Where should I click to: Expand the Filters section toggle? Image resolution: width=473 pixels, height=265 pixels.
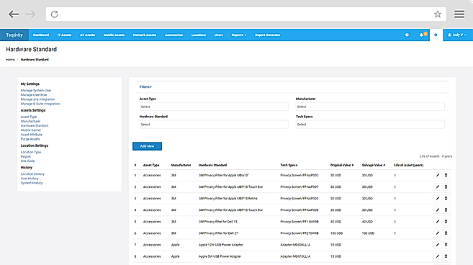pos(145,87)
